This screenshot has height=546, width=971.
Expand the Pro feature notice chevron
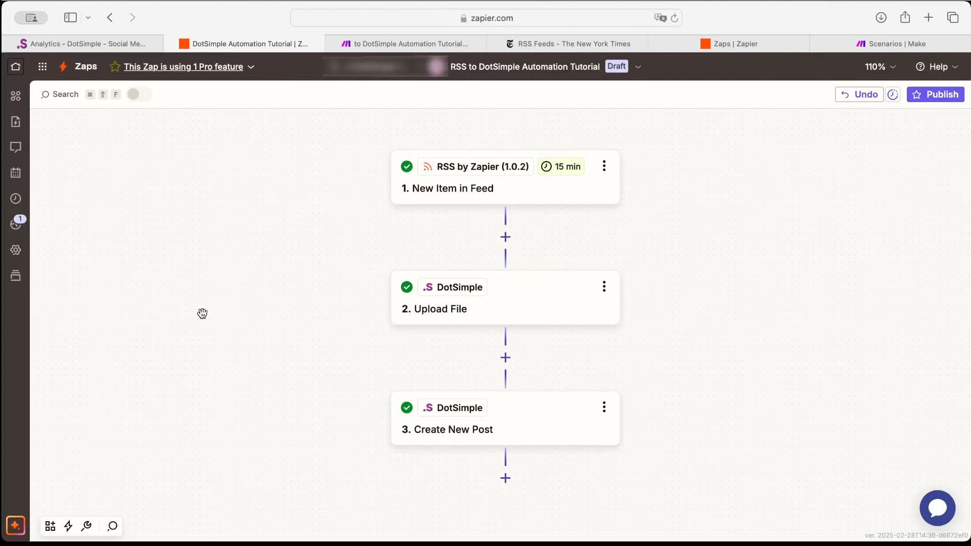[x=251, y=67]
